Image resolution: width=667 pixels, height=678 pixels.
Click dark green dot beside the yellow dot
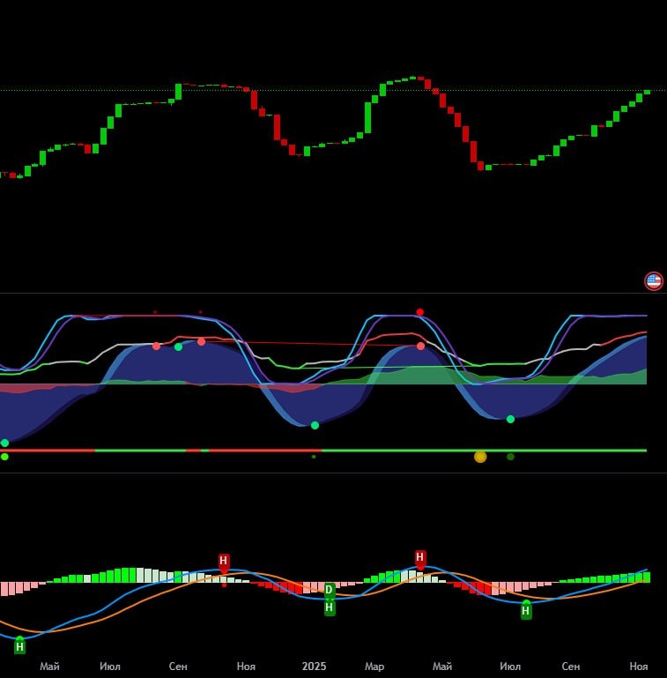click(x=510, y=457)
